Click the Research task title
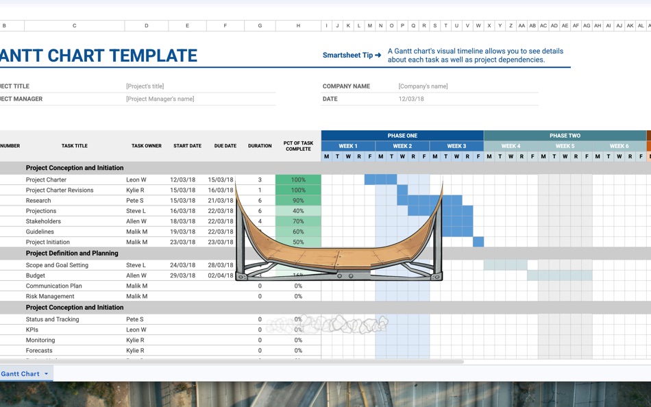Viewport: 651px width, 407px height. (38, 201)
